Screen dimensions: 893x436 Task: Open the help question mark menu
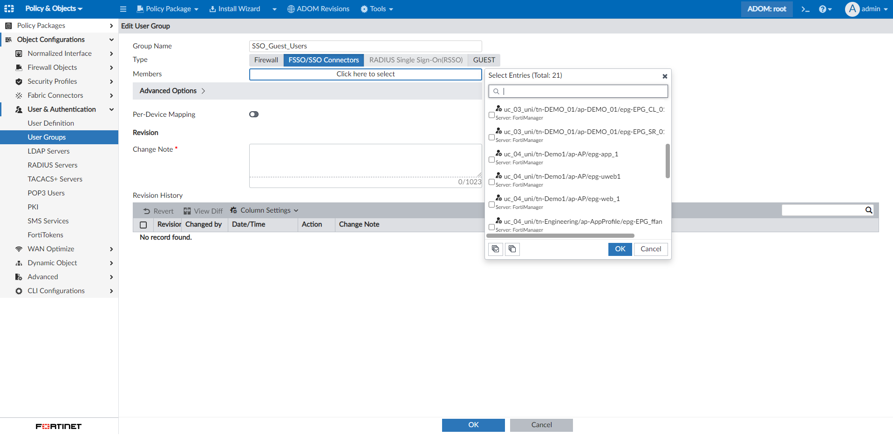coord(825,9)
